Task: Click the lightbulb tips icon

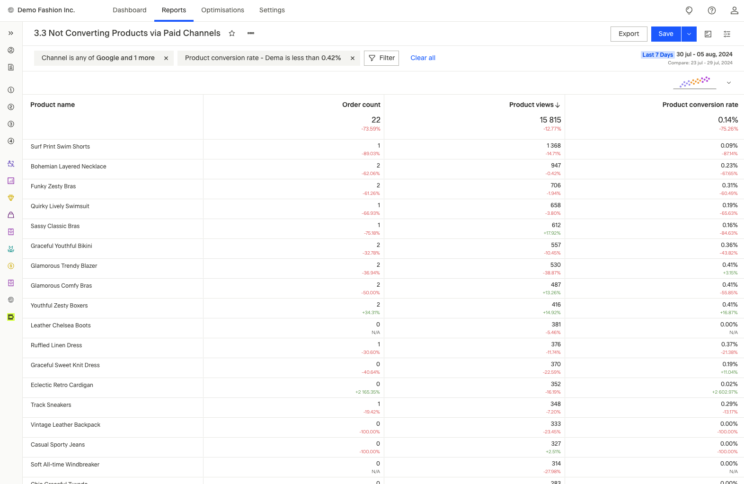Action: tap(689, 10)
